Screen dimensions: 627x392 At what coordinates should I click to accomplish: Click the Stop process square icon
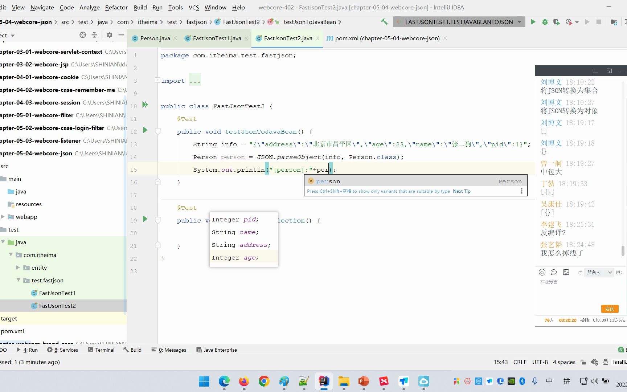tap(599, 22)
